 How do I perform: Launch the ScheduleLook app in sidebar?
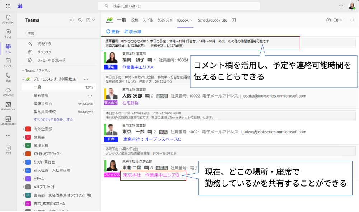coord(8,121)
